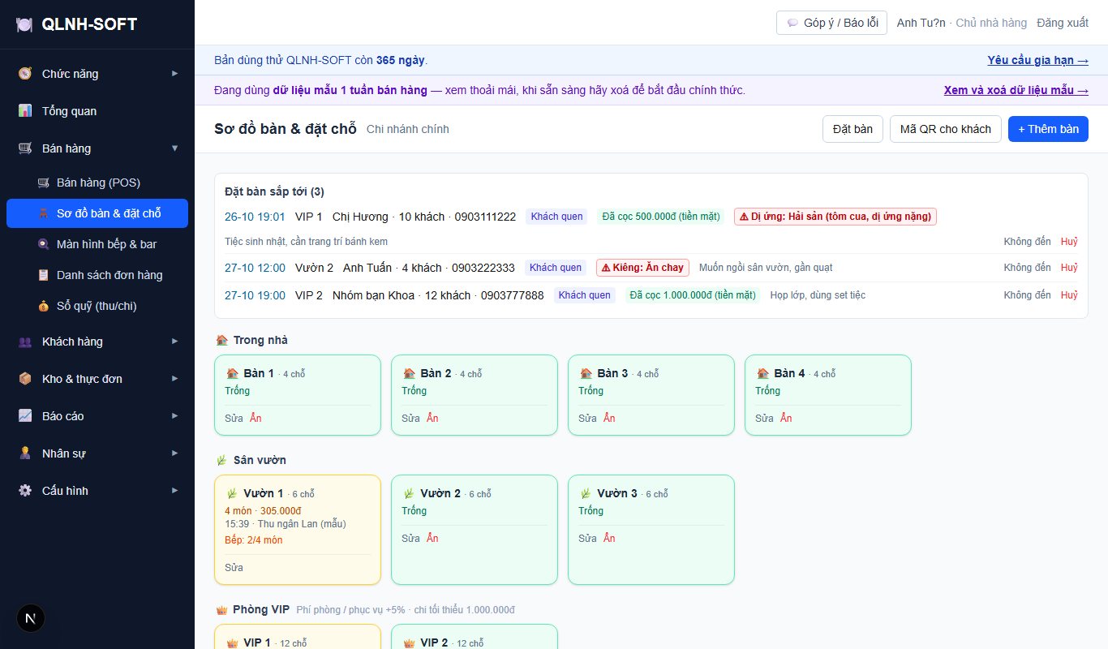The image size is (1108, 649).
Task: Click Yêu cầu gia hạn link
Action: (x=1037, y=60)
